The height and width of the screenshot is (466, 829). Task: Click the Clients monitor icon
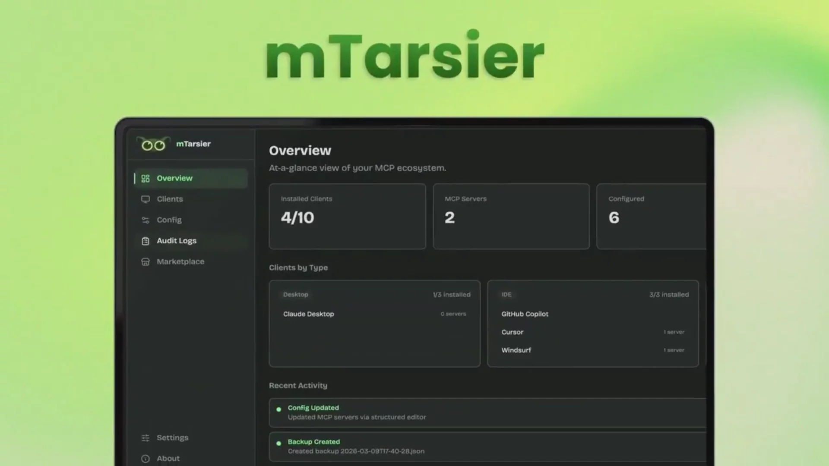tap(146, 199)
